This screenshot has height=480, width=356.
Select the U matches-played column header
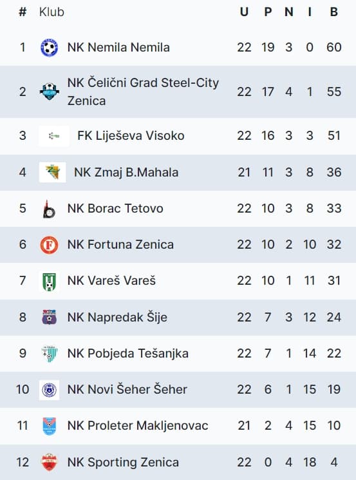tap(244, 12)
